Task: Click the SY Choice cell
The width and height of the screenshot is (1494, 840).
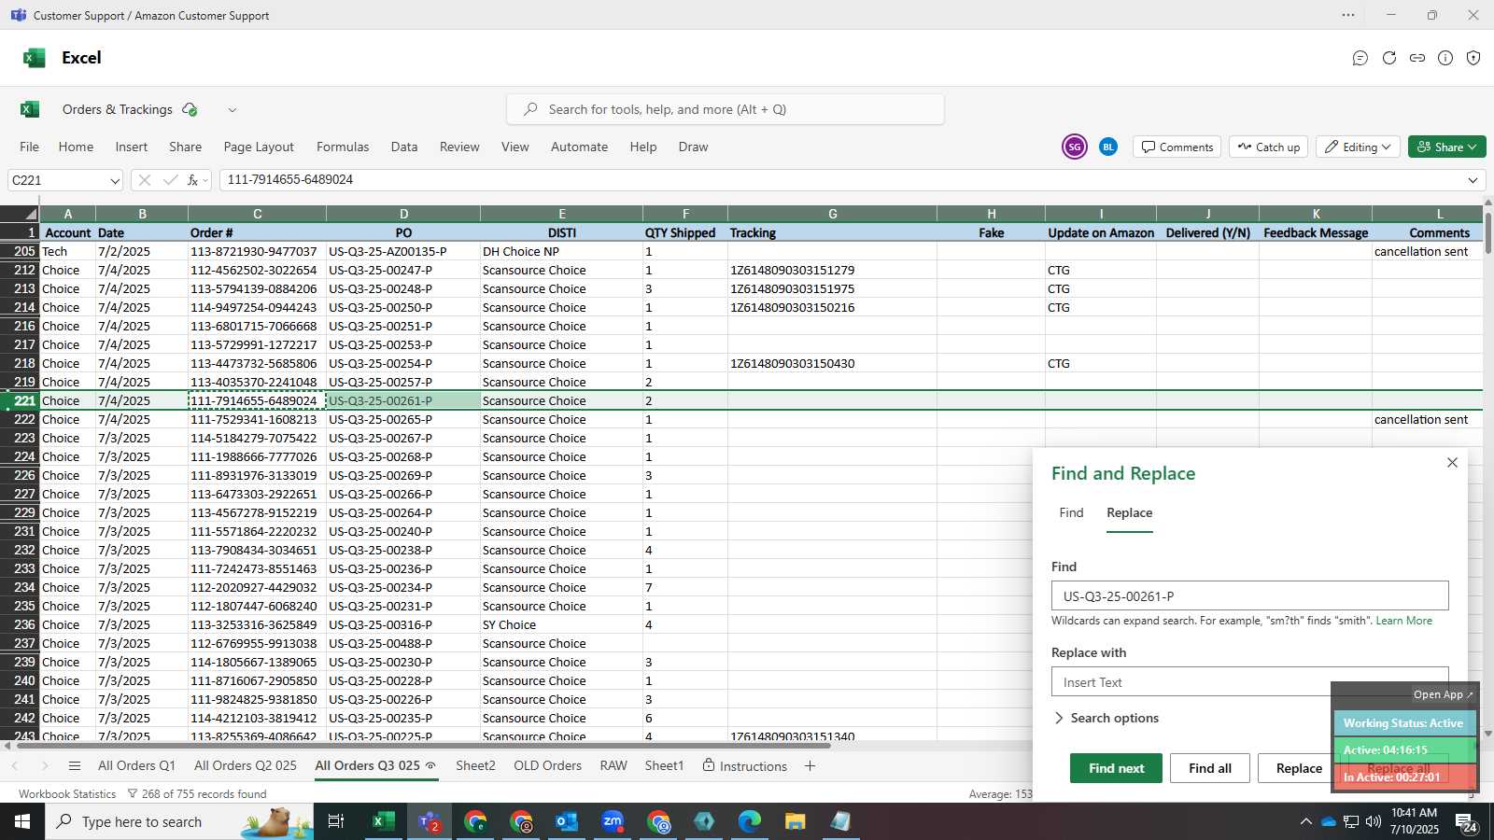Action: (x=561, y=624)
